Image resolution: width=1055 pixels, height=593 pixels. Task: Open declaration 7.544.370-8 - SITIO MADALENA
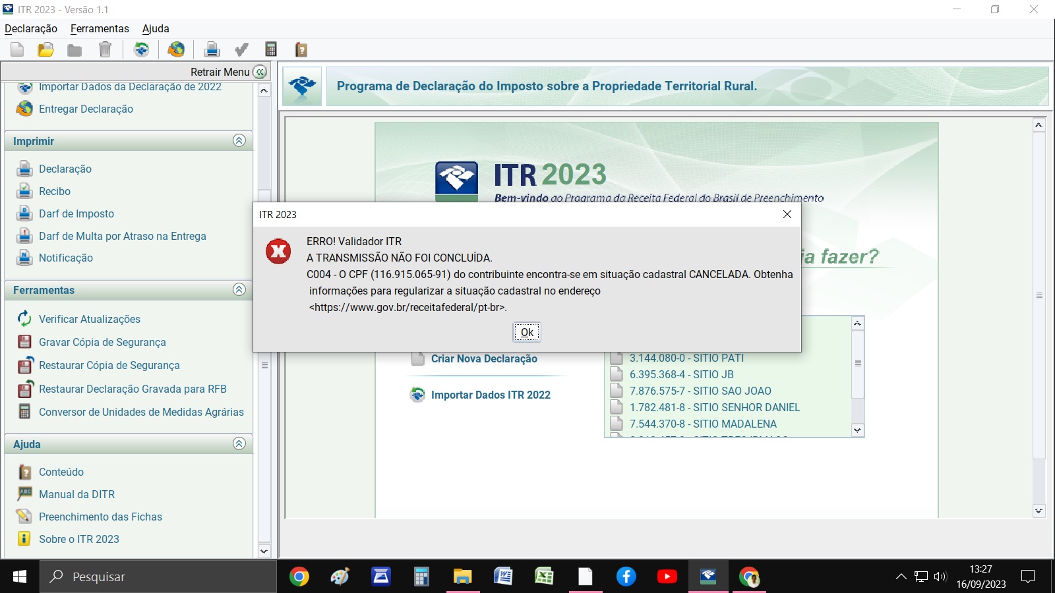(x=703, y=424)
